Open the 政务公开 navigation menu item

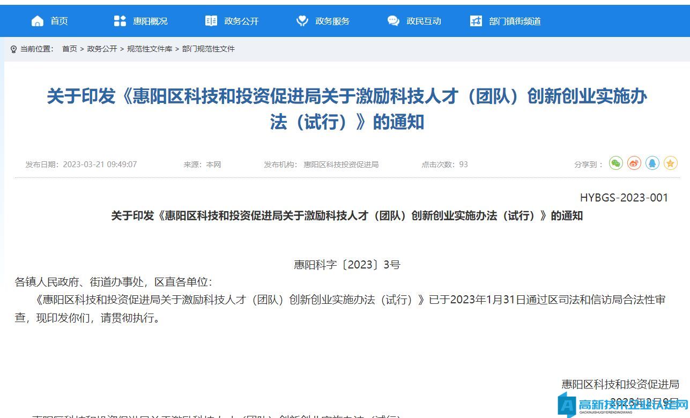[x=241, y=21]
